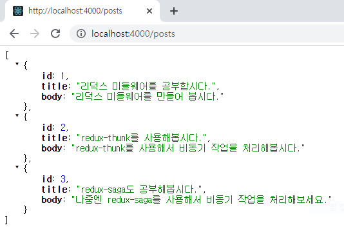Collapse the JSON object with id 3
The image size is (344, 252).
(x=17, y=167)
